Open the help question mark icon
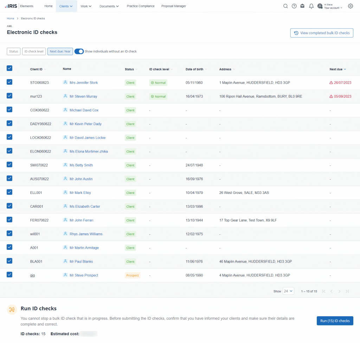The height and width of the screenshot is (344, 360). pyautogui.click(x=294, y=6)
